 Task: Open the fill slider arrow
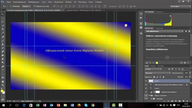coord(190,77)
